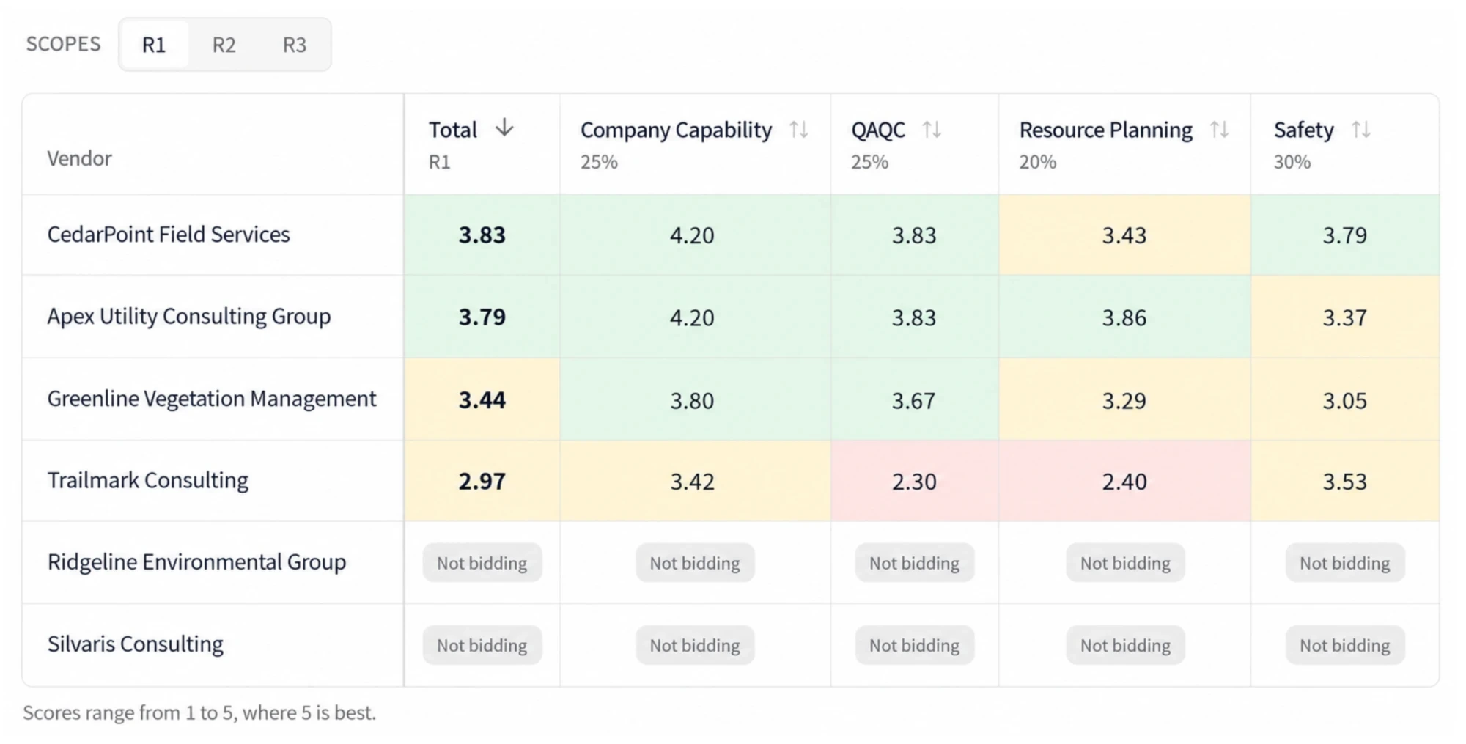This screenshot has width=1466, height=744.
Task: Click Silvaris QAQC Not bidding badge
Action: (915, 645)
